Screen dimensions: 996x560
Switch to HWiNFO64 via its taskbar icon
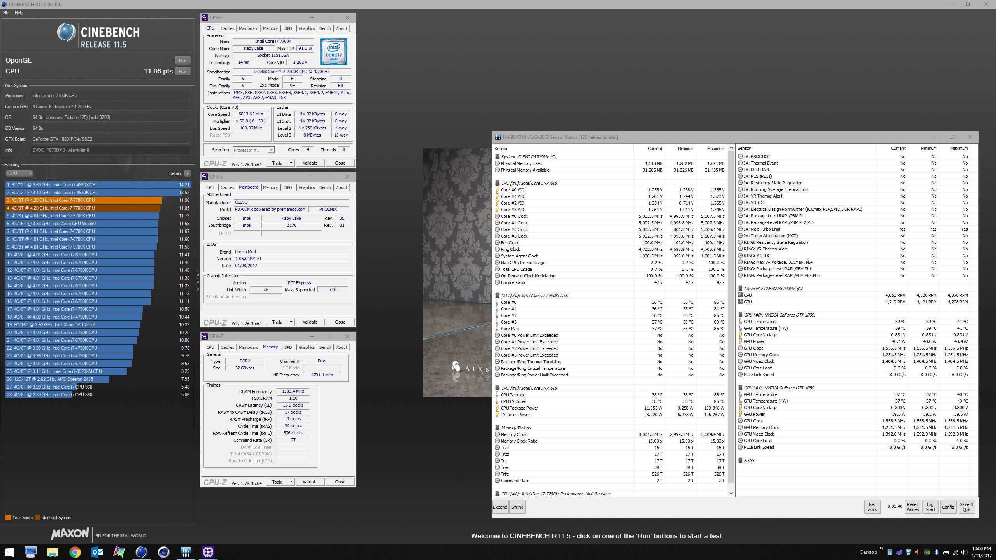[x=186, y=552]
